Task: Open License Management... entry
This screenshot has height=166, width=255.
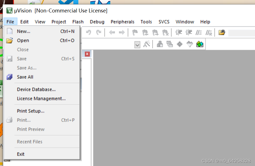Action: [x=42, y=98]
